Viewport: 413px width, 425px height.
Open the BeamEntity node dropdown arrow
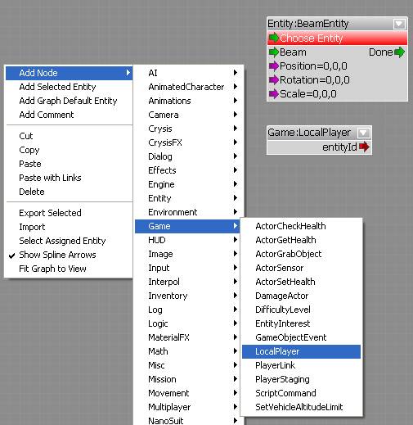pyautogui.click(x=399, y=24)
